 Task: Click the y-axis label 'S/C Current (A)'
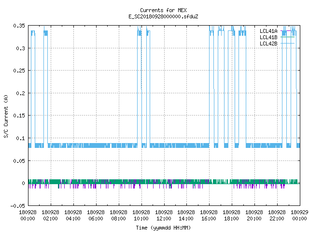[x=6, y=116]
